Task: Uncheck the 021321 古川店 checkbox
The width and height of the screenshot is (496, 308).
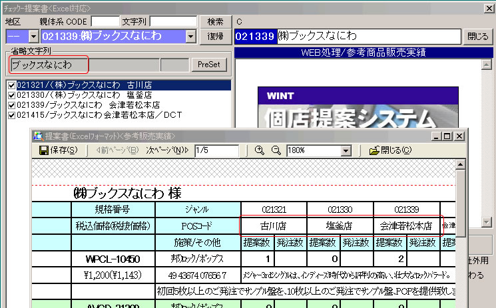Action: (x=11, y=85)
